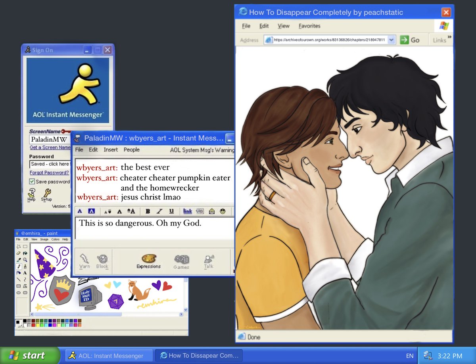
Task: Click the Get a Screen Name link
Action: (x=50, y=148)
